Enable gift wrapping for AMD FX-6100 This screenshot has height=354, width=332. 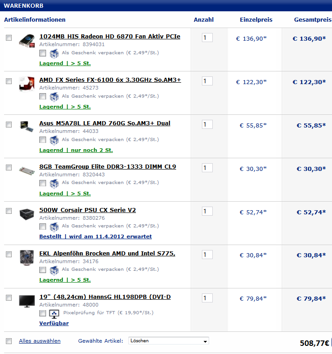point(42,96)
